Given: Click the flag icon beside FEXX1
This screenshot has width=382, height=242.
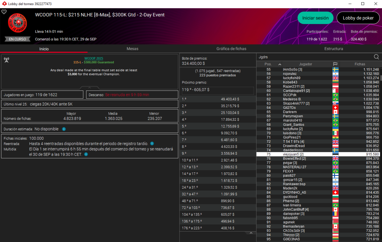Looking at the screenshot, I should click(336, 171).
